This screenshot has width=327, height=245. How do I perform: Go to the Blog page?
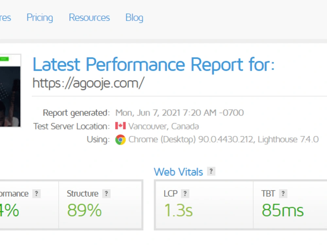point(134,18)
